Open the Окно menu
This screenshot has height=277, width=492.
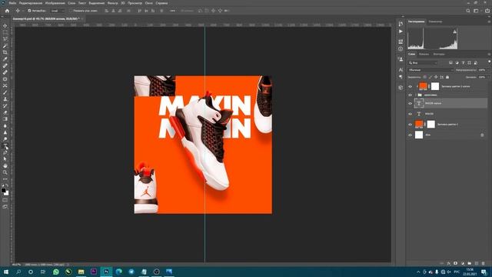pyautogui.click(x=148, y=3)
